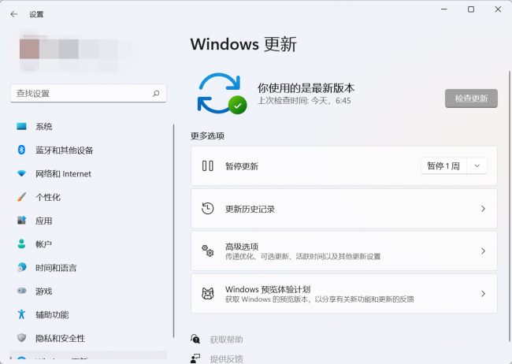
Task: Click the back arrow in the Settings title bar
Action: (13, 14)
